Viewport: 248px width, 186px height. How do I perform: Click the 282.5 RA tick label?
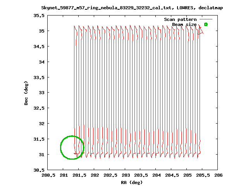coord(110,175)
